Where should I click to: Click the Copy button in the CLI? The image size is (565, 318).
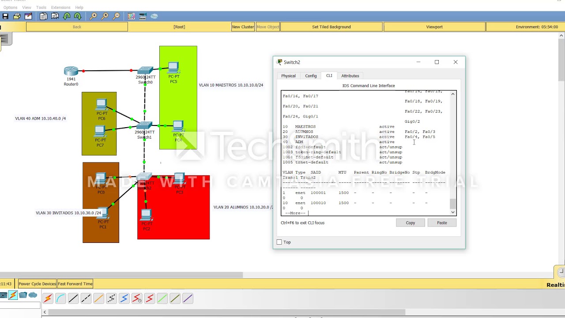coord(411,223)
